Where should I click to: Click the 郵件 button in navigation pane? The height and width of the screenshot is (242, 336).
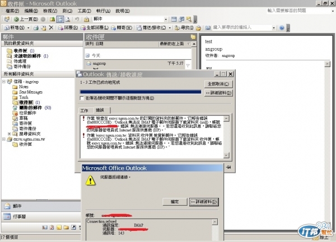[41, 206]
